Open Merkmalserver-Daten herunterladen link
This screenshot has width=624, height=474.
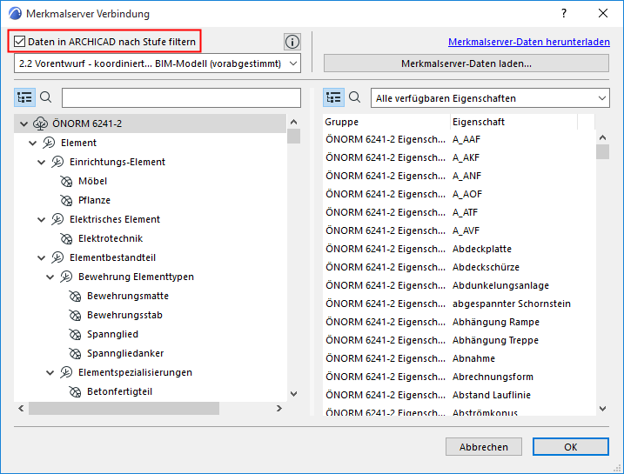(529, 42)
